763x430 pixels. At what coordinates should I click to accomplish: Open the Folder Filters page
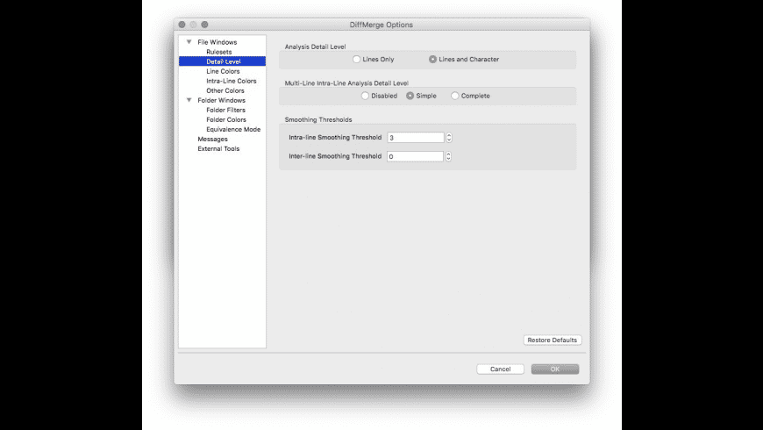[x=225, y=110]
